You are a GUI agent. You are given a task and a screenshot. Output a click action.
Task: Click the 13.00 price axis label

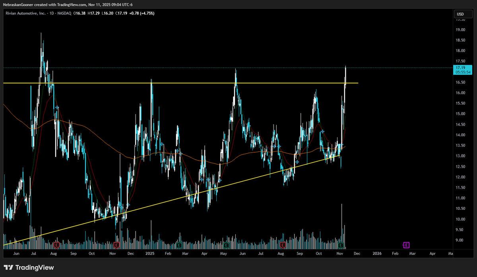pos(461,156)
